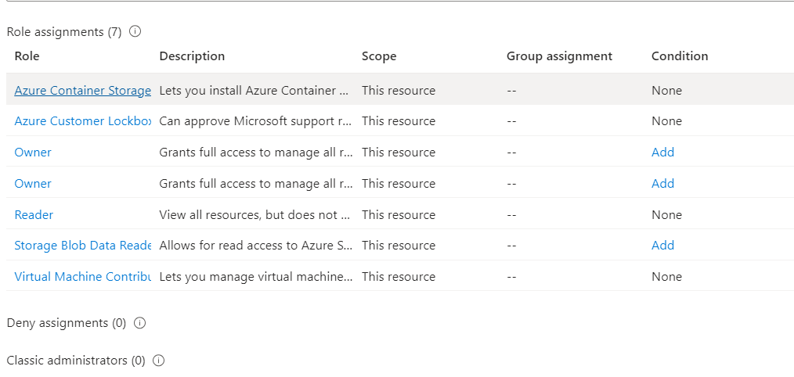
Task: Open the Virtual Machine Contributor role
Action: (x=82, y=277)
